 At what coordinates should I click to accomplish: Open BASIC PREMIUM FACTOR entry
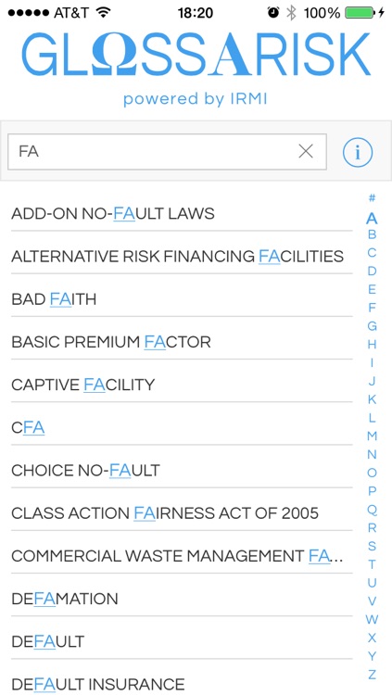182,343
